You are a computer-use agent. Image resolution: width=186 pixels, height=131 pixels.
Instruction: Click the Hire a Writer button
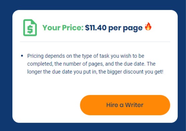(125, 105)
